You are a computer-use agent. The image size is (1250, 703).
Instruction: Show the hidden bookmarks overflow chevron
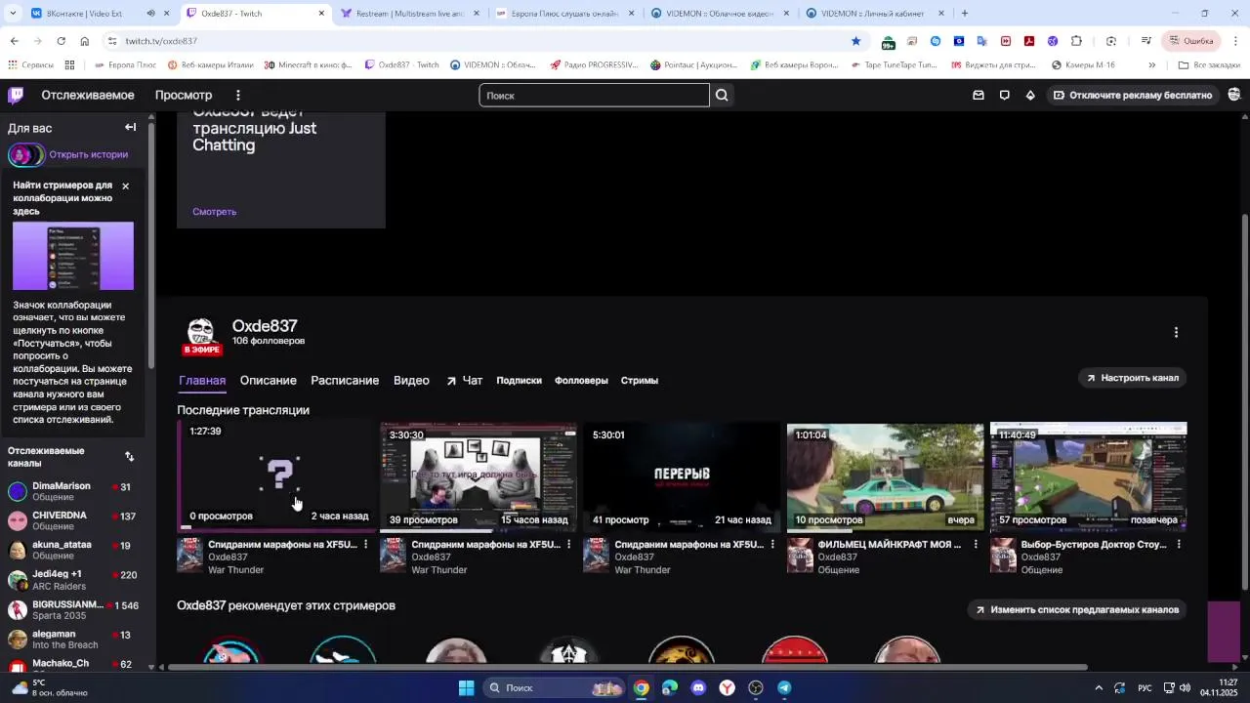(1151, 64)
